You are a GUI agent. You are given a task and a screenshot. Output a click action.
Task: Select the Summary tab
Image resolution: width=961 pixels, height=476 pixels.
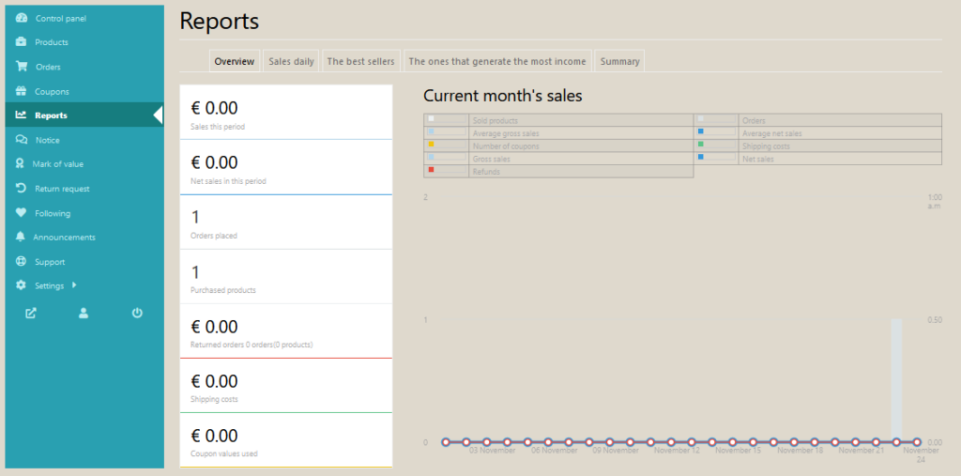tap(619, 62)
